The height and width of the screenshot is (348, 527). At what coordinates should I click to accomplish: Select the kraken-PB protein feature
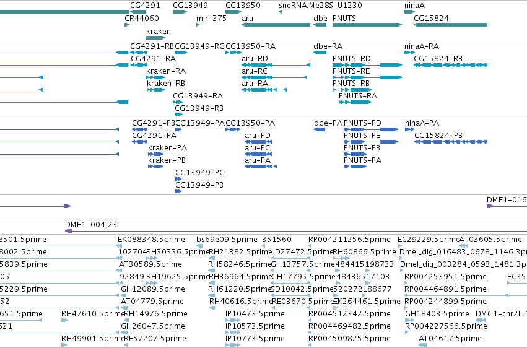[x=155, y=167]
